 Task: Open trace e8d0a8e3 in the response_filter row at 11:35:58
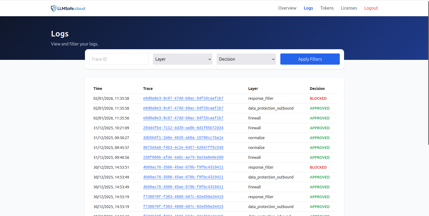click(x=183, y=98)
